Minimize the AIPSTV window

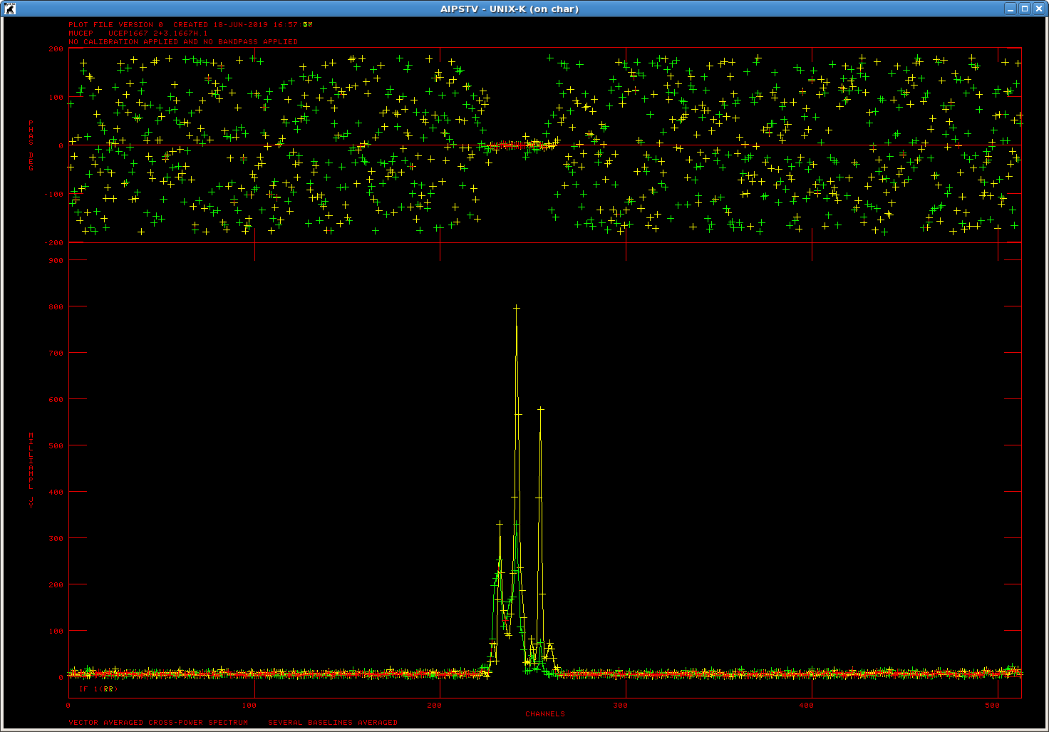1011,9
